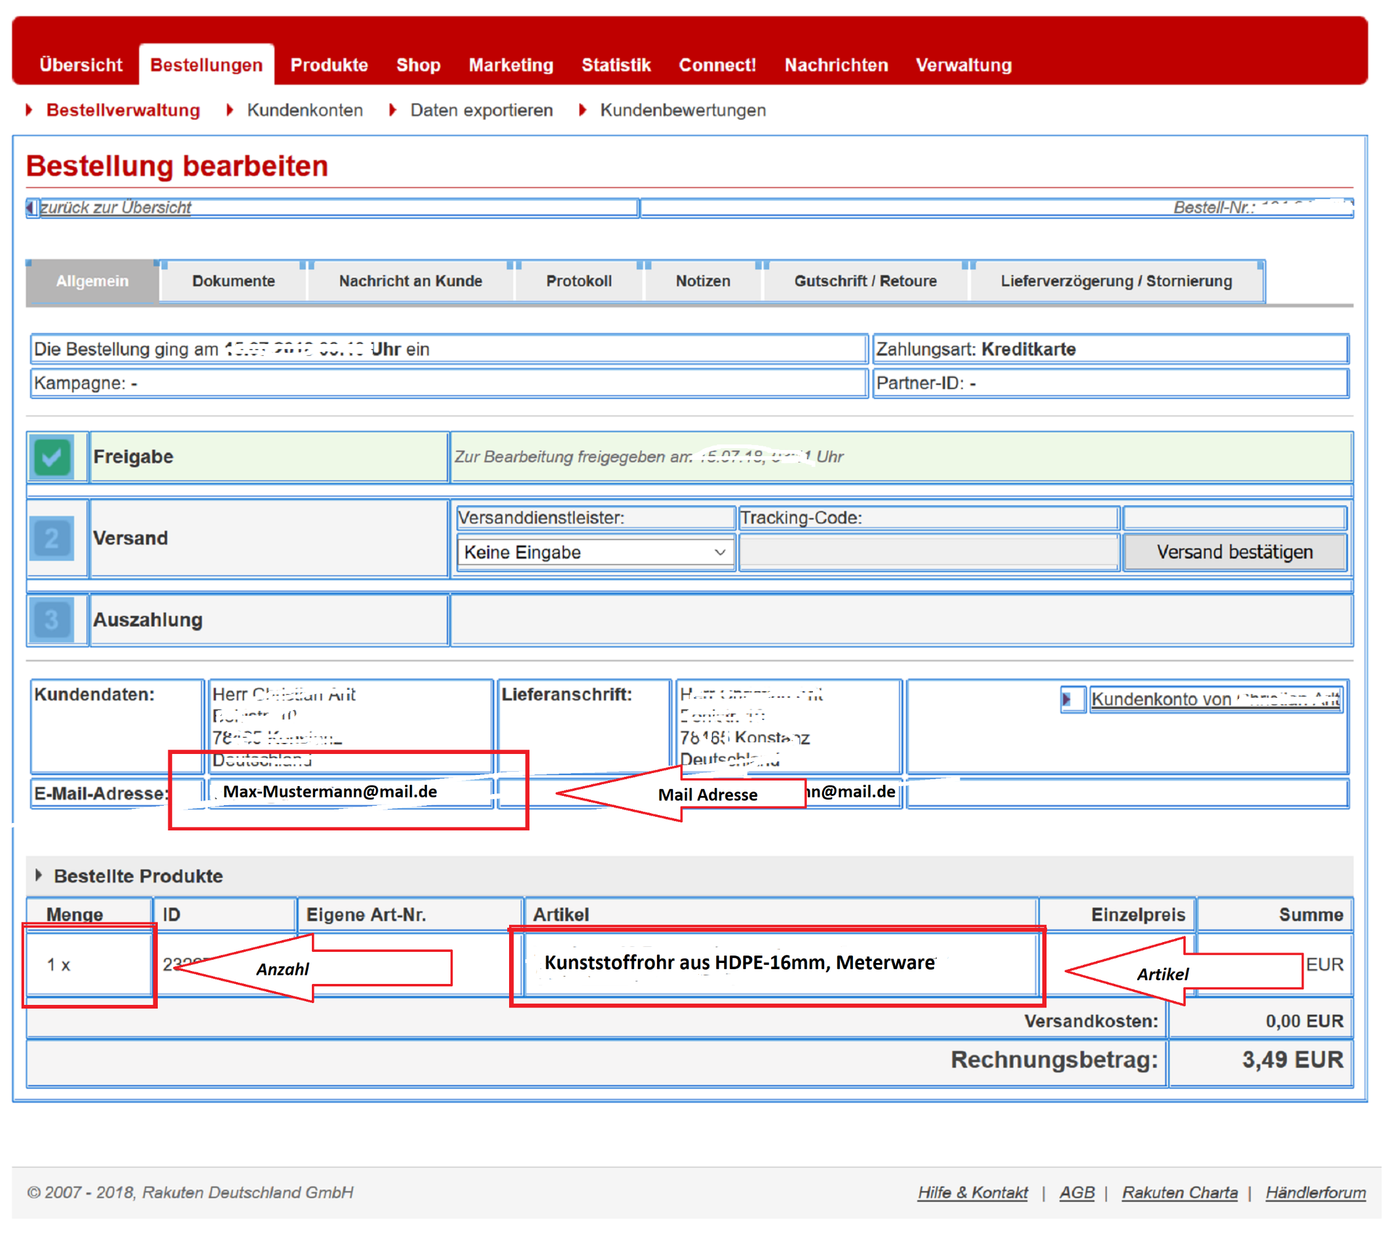The height and width of the screenshot is (1233, 1396).
Task: Go to Kundenkonten submenu
Action: (304, 110)
